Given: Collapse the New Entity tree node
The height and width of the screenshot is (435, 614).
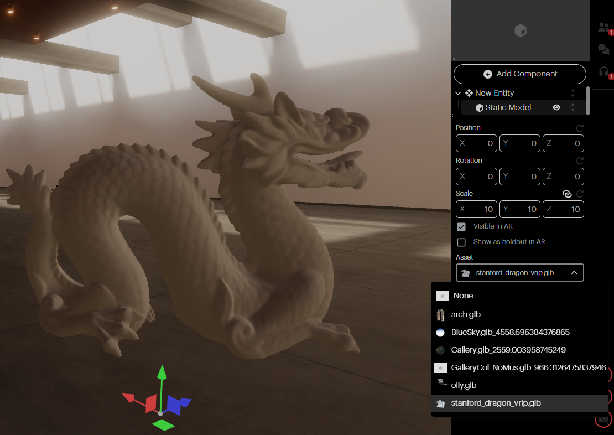Looking at the screenshot, I should click(x=458, y=94).
